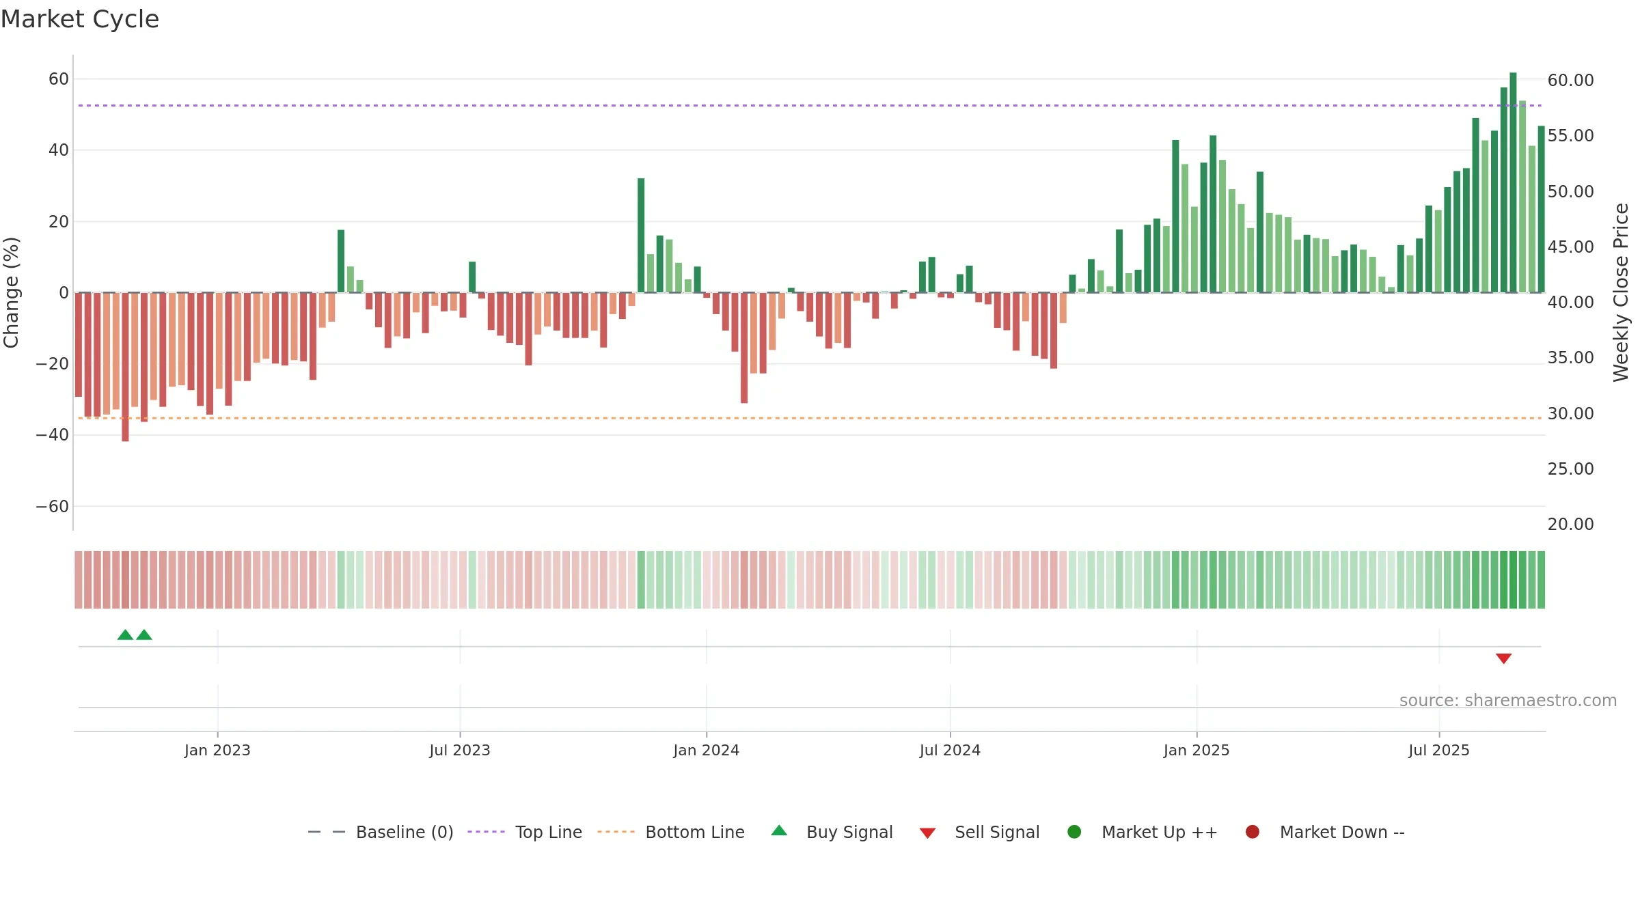Image resolution: width=1640 pixels, height=922 pixels.
Task: Click the −40 change axis label
Action: click(x=53, y=434)
